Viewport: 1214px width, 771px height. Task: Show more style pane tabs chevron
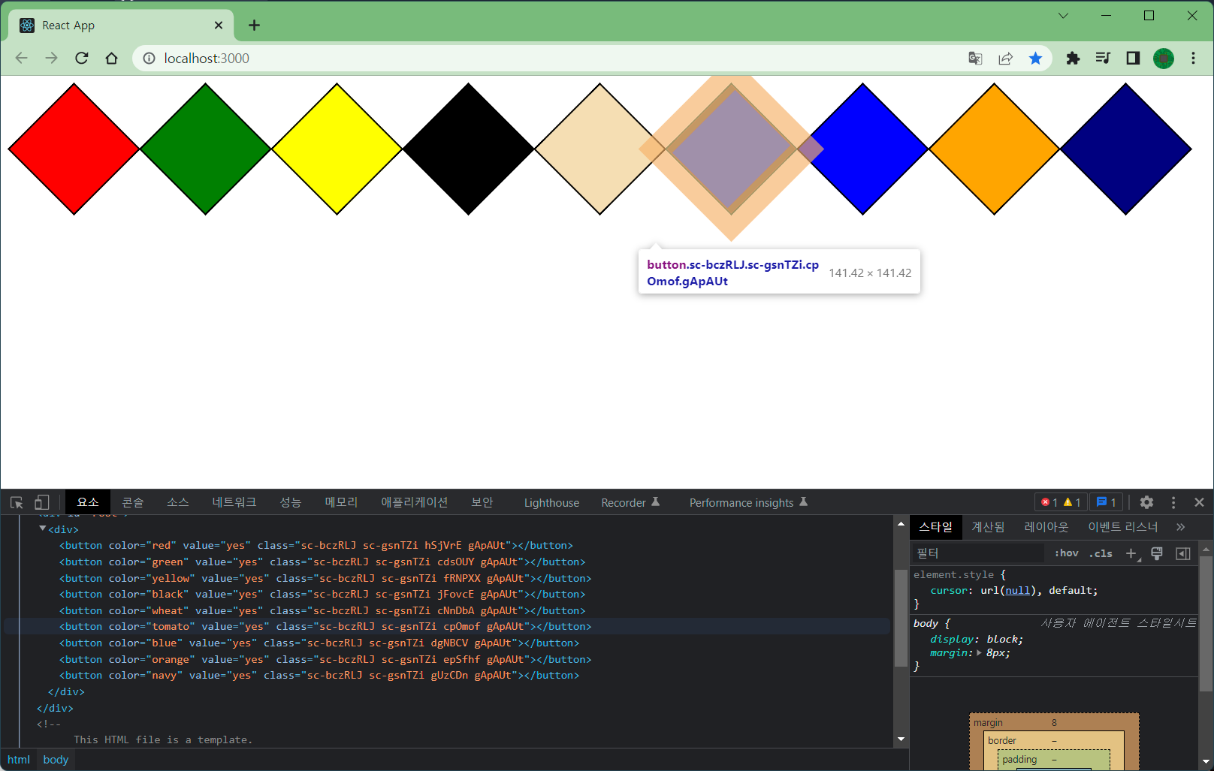(x=1180, y=527)
